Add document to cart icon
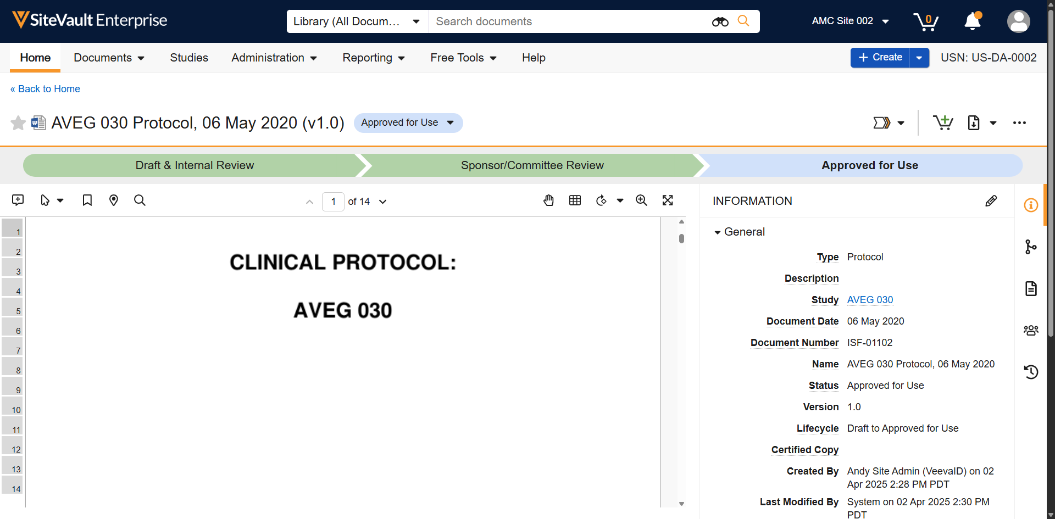The height and width of the screenshot is (519, 1055). (943, 122)
